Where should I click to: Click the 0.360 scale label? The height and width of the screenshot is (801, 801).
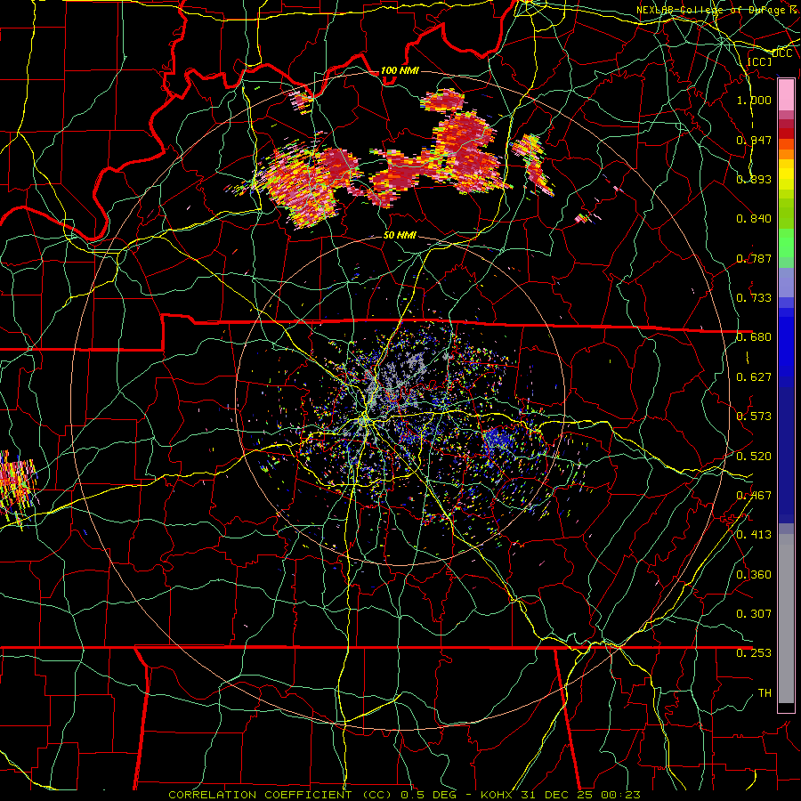[754, 575]
